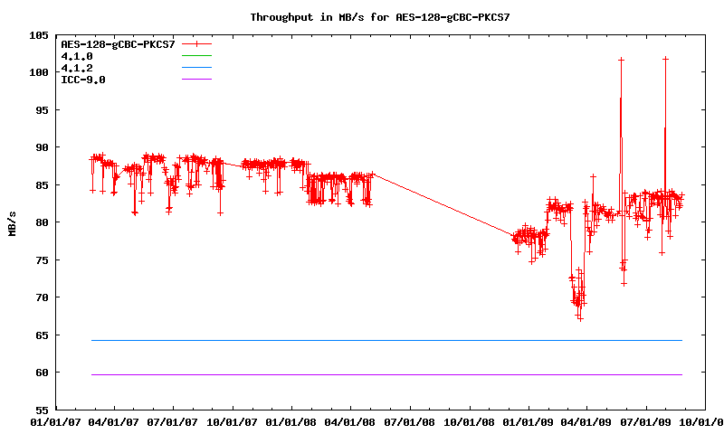Viewport: 724px width, 434px height.
Task: Select the 10/01/08 x-axis date label
Action: tap(469, 421)
